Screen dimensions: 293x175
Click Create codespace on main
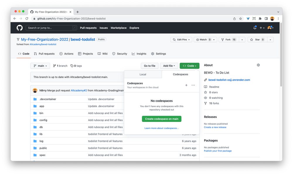click(x=161, y=119)
